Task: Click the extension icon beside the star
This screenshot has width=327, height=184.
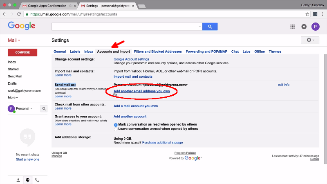Action: click(315, 14)
